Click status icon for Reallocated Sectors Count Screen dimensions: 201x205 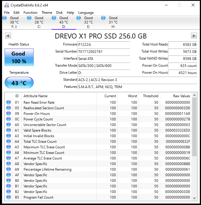coord(9,108)
